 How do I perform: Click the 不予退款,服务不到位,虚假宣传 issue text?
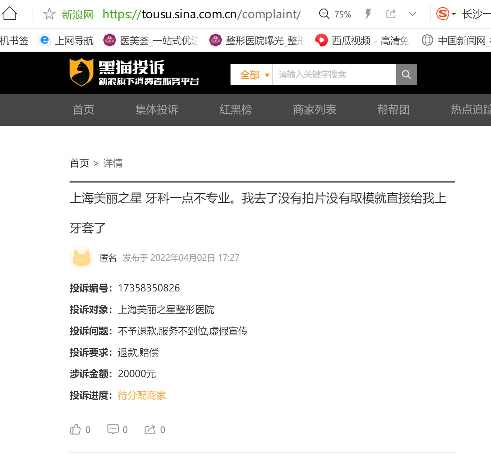[183, 331]
